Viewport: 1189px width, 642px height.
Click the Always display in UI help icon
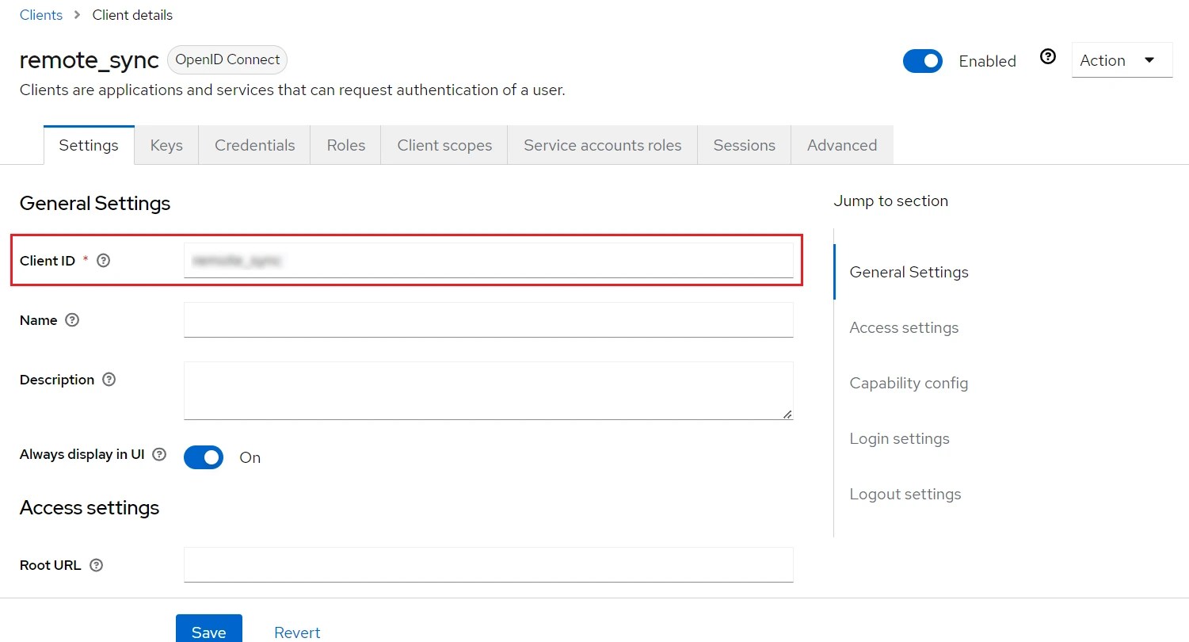[x=159, y=454]
